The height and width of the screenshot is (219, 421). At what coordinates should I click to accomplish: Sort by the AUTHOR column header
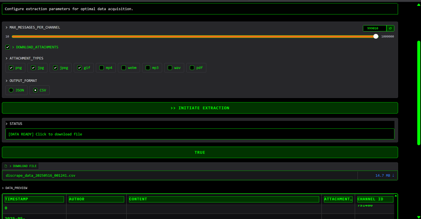point(96,199)
